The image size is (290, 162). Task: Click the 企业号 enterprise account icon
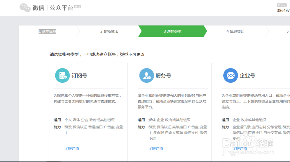(231, 76)
